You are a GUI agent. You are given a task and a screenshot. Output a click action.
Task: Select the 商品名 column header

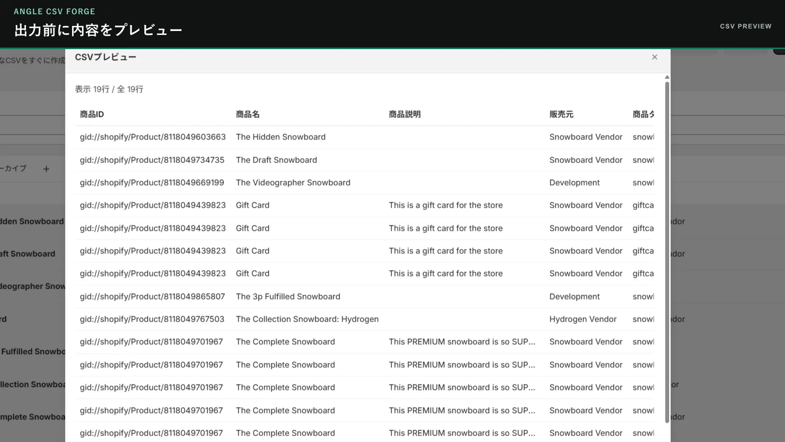point(248,114)
